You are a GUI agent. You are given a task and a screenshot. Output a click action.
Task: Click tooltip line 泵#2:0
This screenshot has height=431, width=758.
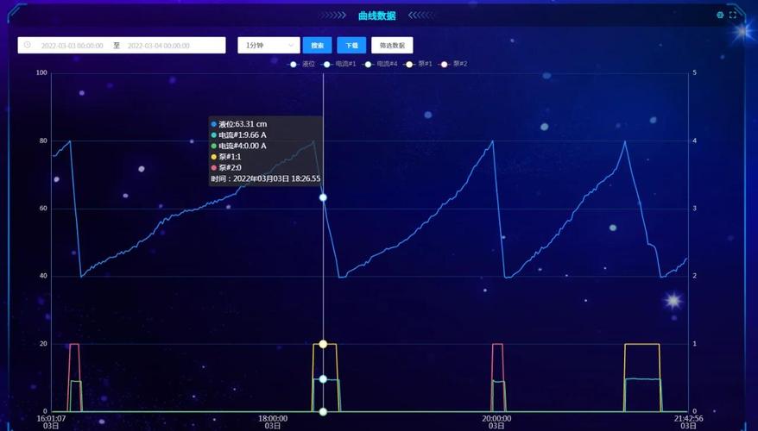[x=226, y=168]
